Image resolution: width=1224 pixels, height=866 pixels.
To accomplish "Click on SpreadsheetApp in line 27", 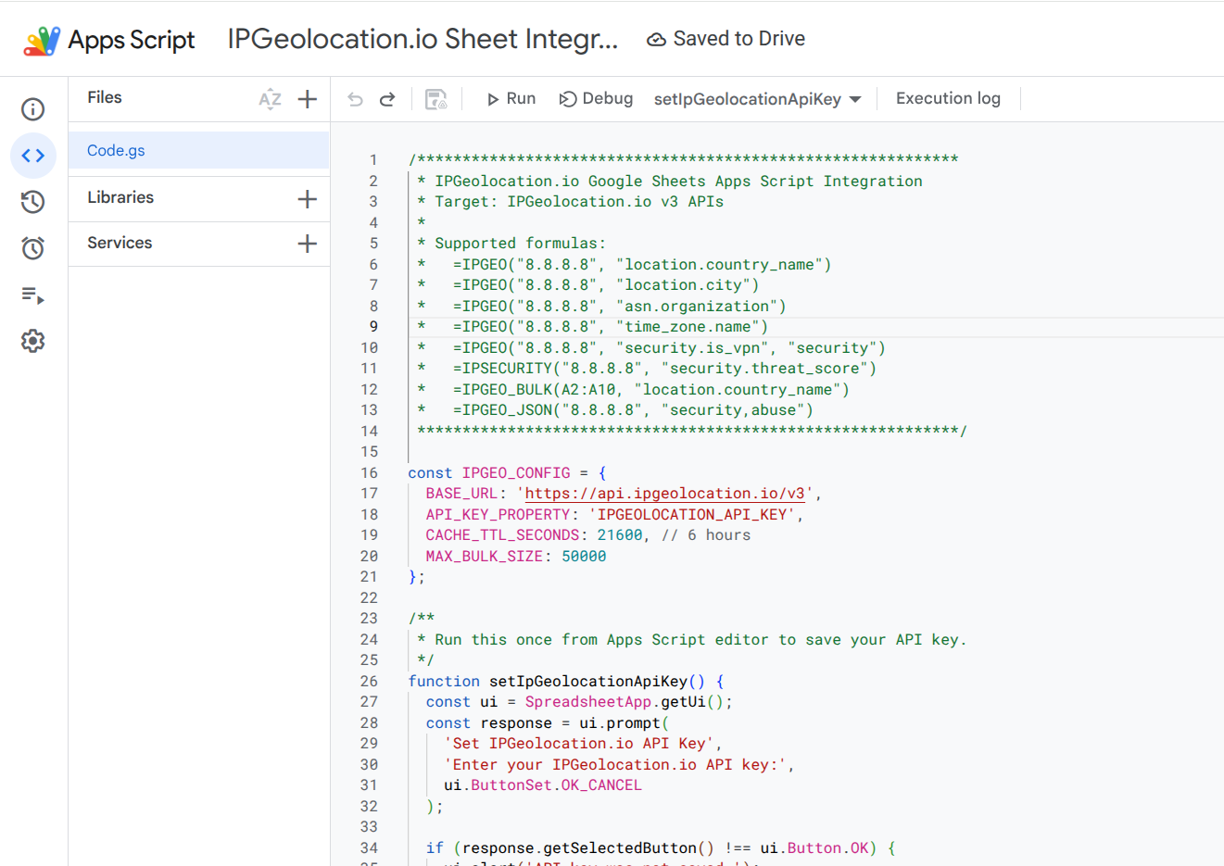I will [588, 702].
